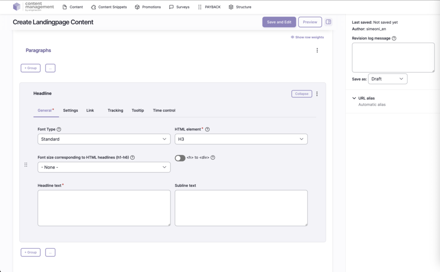Viewport: 440px width, 272px height.
Task: Click the help icon beside h-to-div toggle
Action: (x=213, y=158)
